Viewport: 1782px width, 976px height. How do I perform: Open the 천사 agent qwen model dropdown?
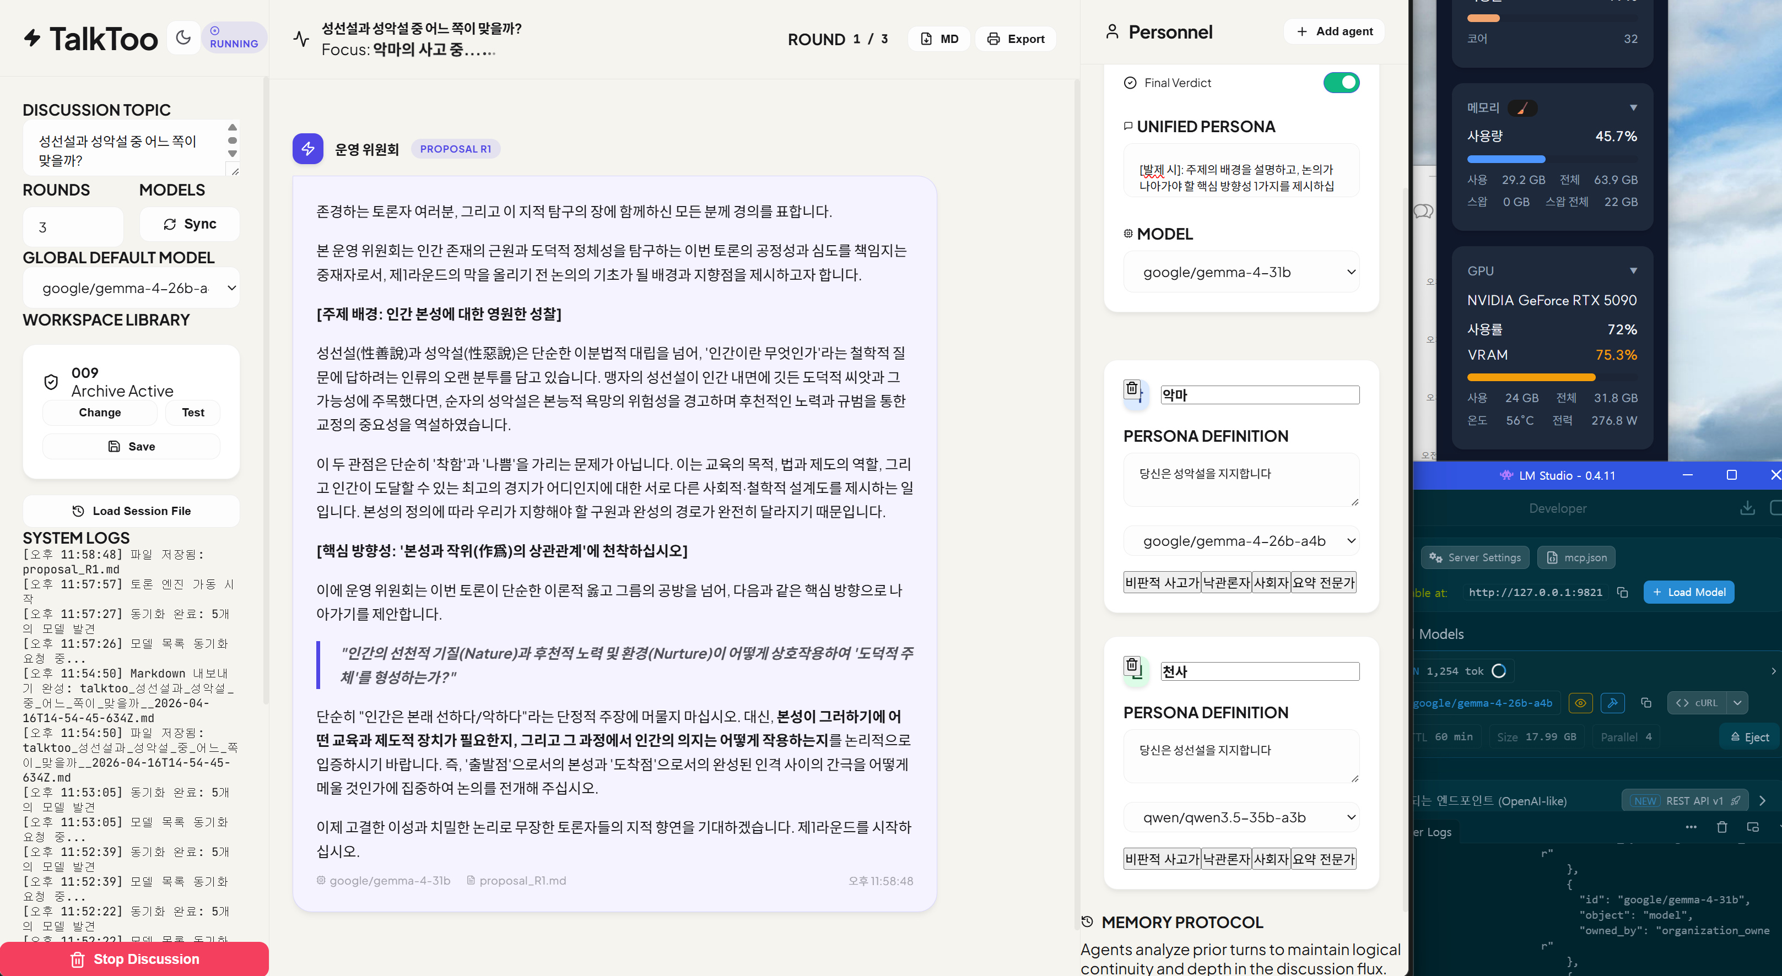pos(1241,817)
